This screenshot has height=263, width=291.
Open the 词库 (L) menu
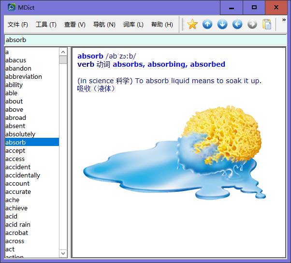coord(133,25)
